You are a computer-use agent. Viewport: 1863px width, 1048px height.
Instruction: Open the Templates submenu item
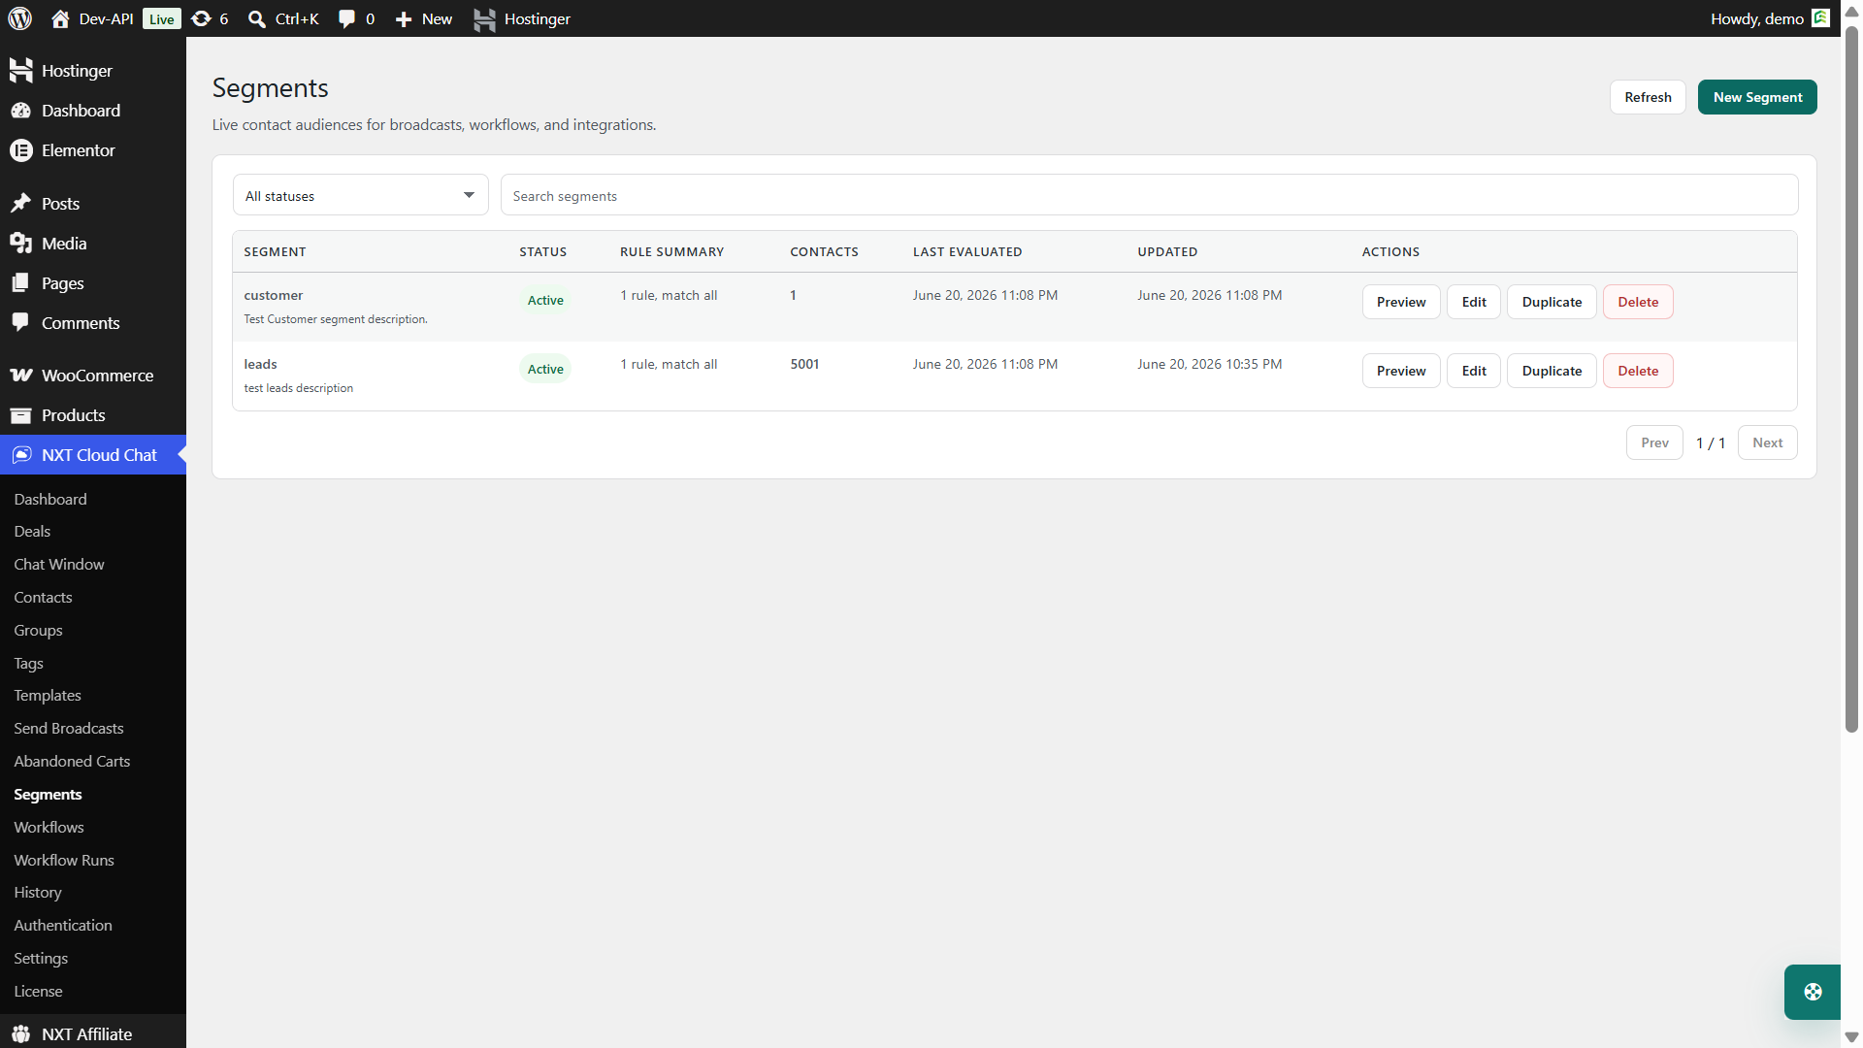pyautogui.click(x=47, y=695)
